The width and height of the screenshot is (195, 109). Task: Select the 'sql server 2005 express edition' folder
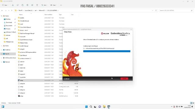28,52
